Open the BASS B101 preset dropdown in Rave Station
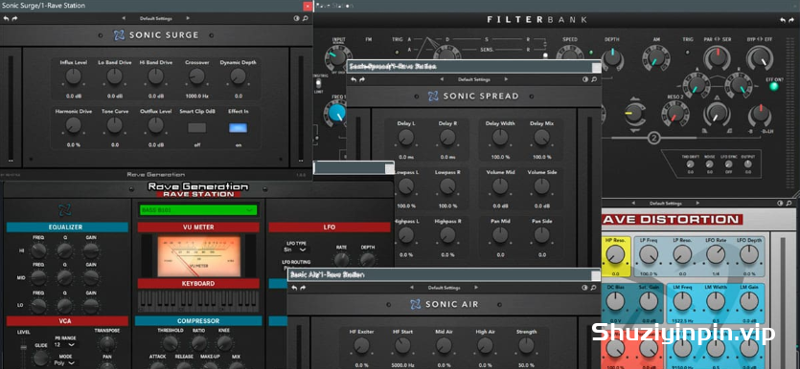 pyautogui.click(x=198, y=209)
